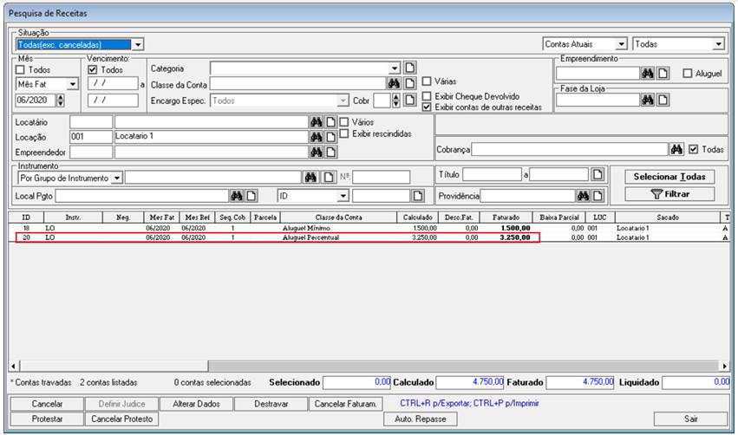Open the Situação dropdown
The height and width of the screenshot is (435, 738).
point(137,45)
